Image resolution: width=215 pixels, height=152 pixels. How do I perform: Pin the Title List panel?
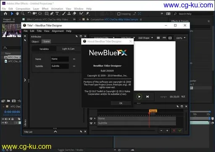tap(81, 131)
